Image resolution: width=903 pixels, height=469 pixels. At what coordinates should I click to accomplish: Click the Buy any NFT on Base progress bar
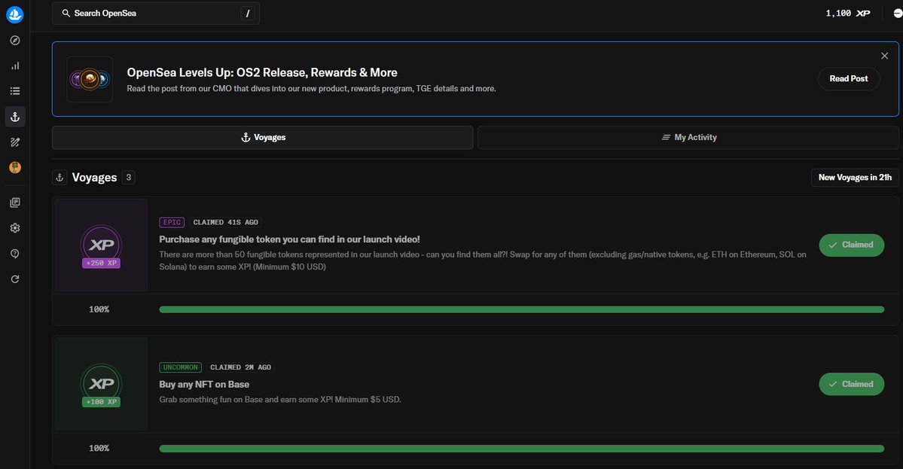[x=522, y=449]
